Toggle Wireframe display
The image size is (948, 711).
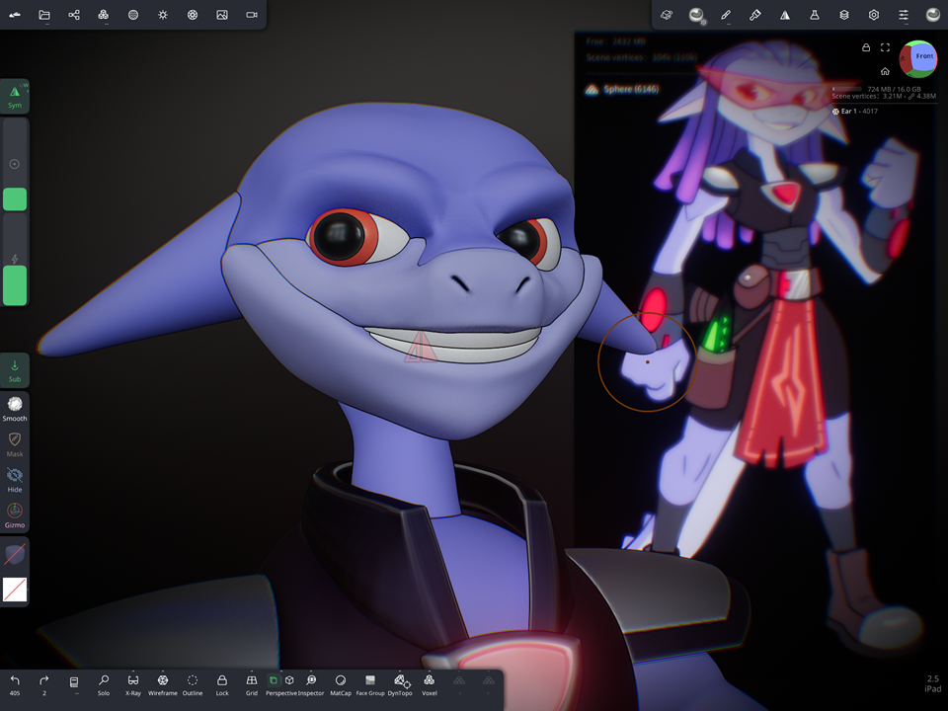[163, 685]
